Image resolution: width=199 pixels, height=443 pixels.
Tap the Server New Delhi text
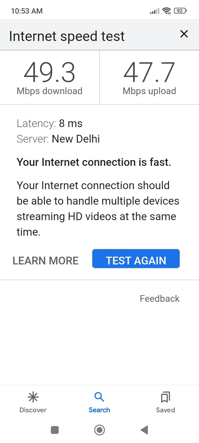pos(58,139)
